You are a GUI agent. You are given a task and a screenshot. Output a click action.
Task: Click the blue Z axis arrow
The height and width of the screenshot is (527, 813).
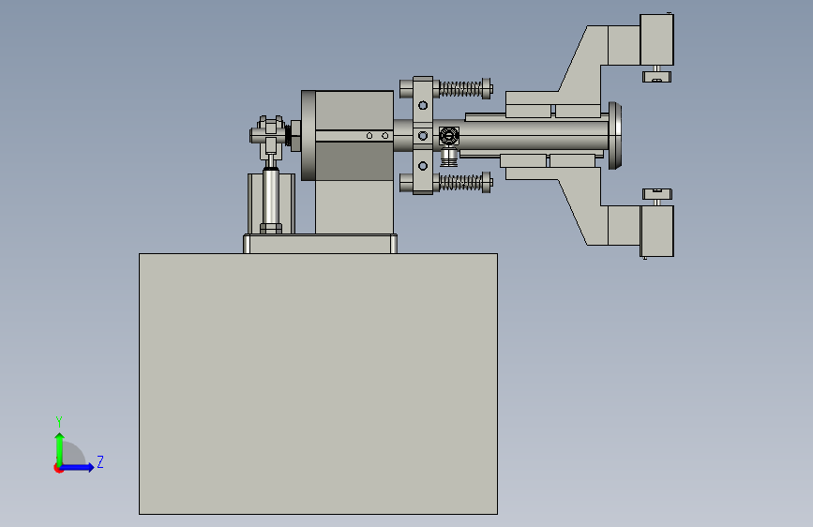78,467
